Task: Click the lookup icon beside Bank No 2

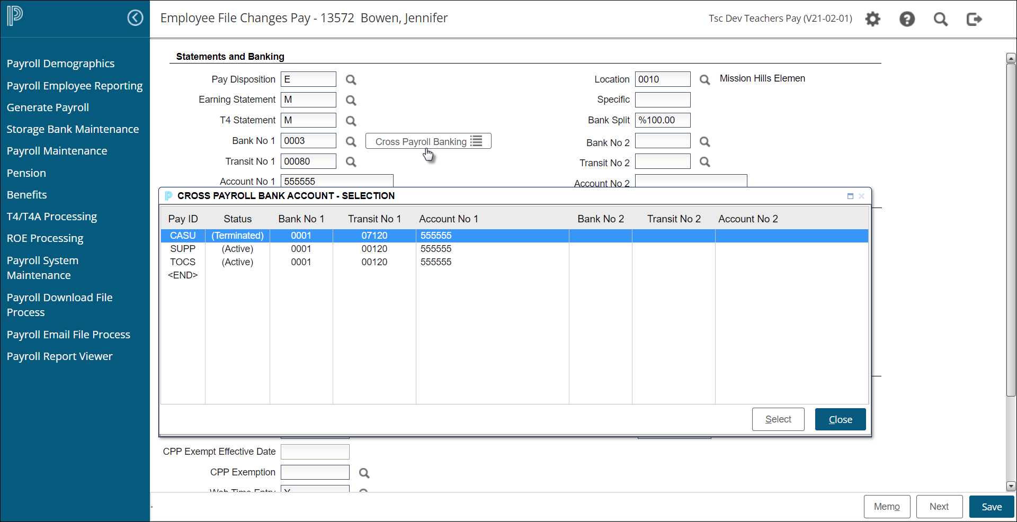Action: tap(704, 142)
